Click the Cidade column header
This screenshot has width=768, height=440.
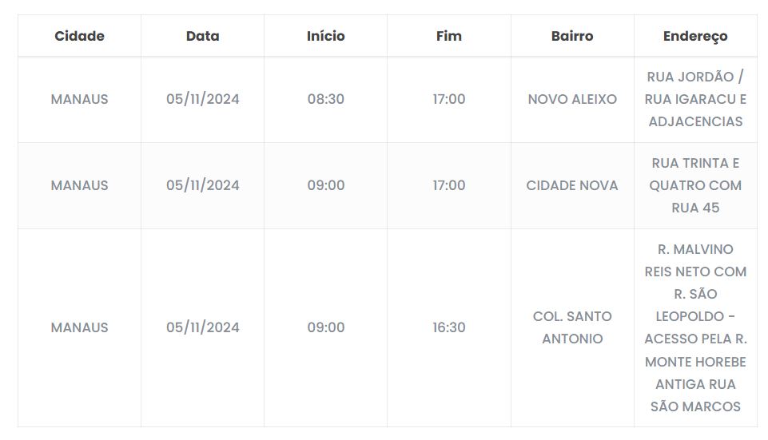79,36
